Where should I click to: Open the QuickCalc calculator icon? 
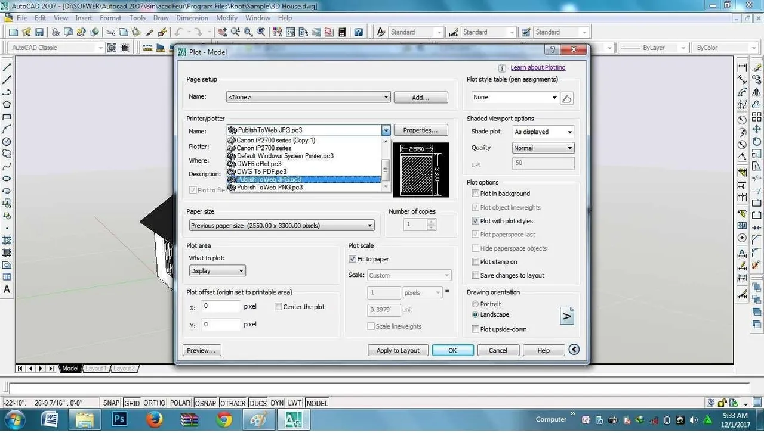(342, 32)
